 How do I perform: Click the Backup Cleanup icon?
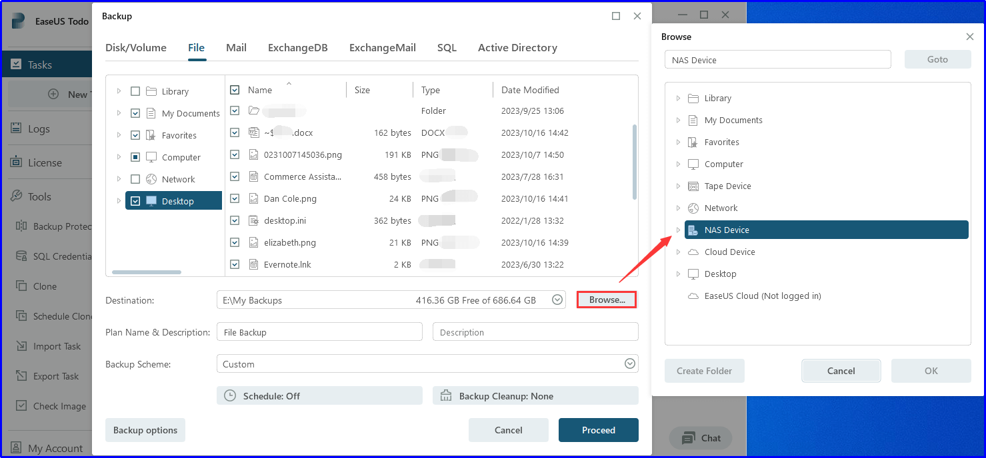[x=446, y=396]
